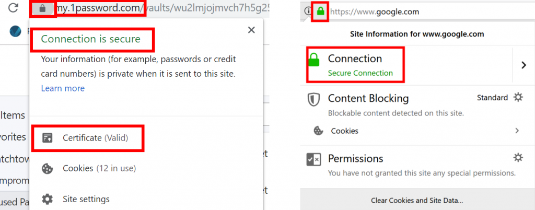The width and height of the screenshot is (535, 210).
Task: Click the gray padlock icon beside my.1password.com
Action: pyautogui.click(x=42, y=8)
